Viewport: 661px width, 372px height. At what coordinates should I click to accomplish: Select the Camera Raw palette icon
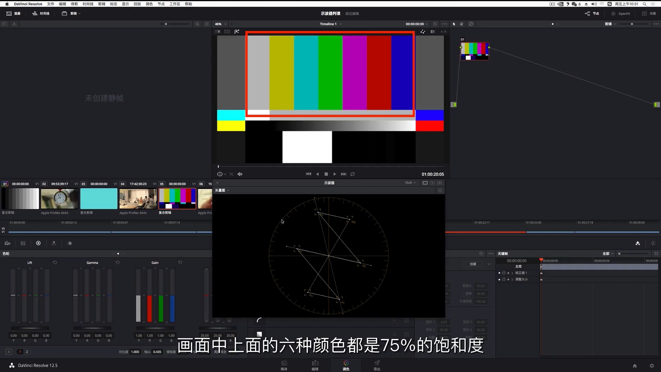(7, 243)
